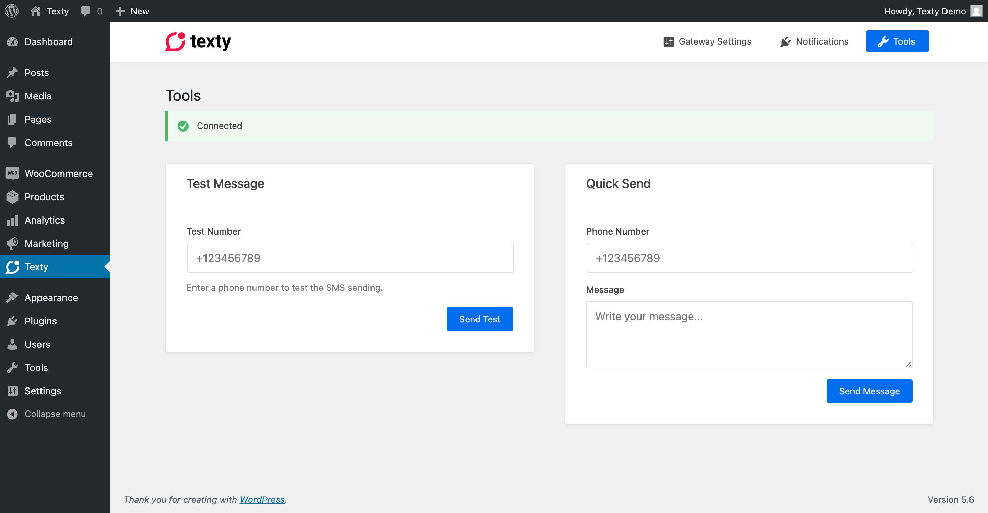Follow the WordPress footer link

[262, 500]
